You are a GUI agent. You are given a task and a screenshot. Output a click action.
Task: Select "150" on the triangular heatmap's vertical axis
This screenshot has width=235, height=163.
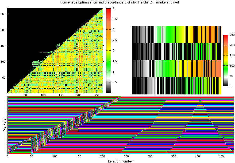(3, 46)
